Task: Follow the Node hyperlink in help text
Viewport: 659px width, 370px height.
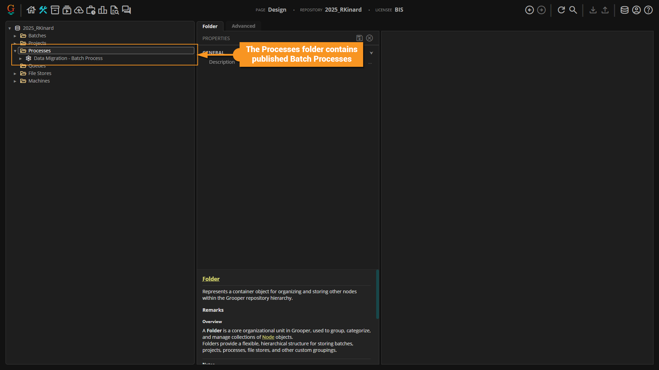Action: pyautogui.click(x=268, y=337)
